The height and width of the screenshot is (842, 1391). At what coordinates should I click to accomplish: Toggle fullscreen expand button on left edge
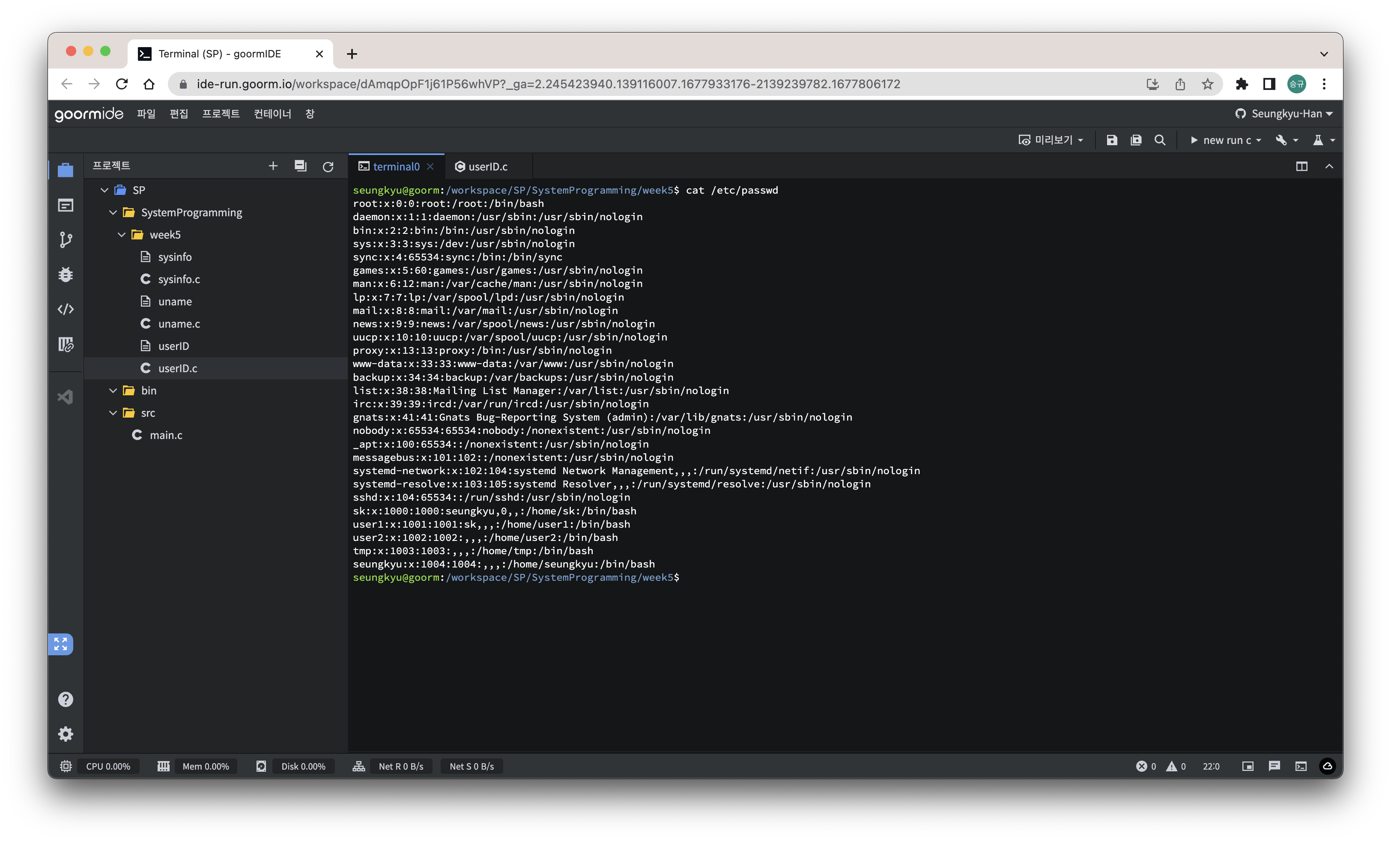coord(60,644)
